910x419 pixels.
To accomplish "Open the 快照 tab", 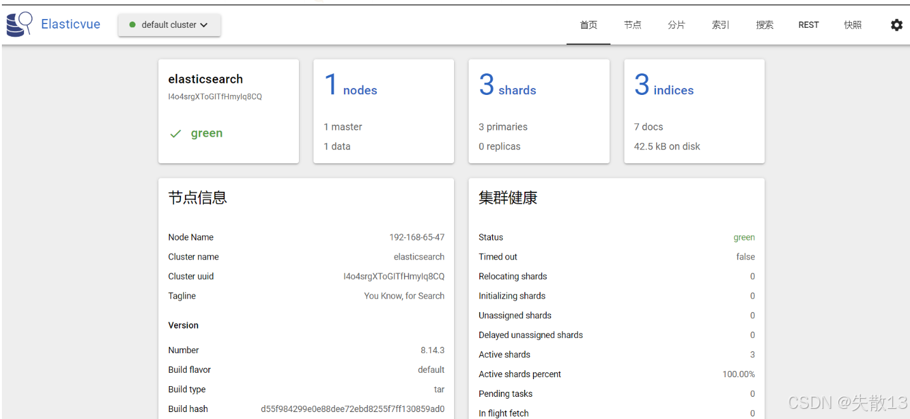I will [853, 25].
